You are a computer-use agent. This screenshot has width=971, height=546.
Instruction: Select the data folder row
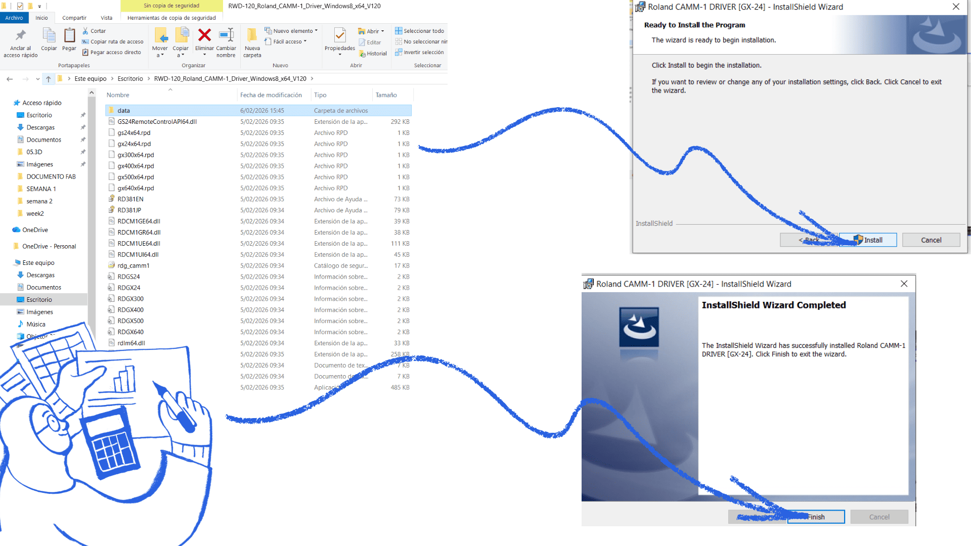pyautogui.click(x=124, y=111)
